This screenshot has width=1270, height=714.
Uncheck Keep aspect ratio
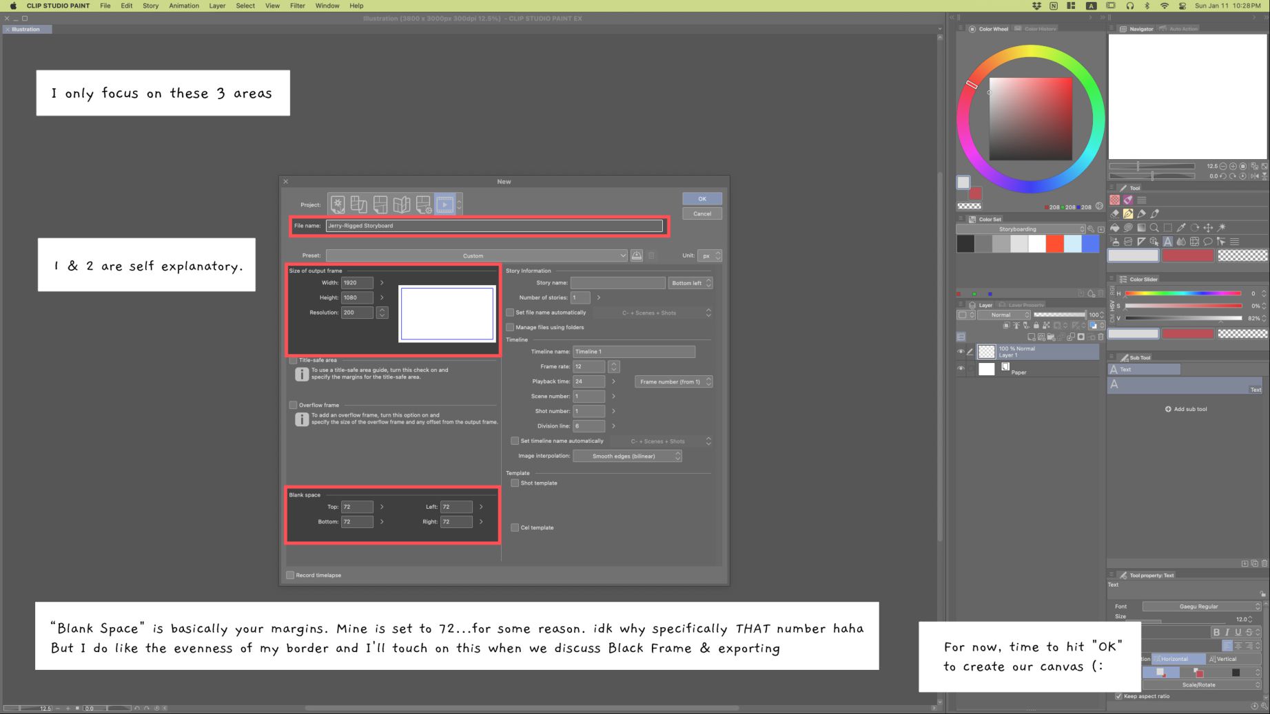tap(1118, 696)
